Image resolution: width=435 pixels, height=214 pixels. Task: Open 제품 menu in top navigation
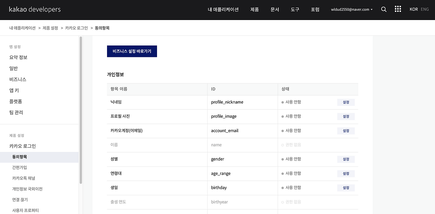tap(255, 9)
